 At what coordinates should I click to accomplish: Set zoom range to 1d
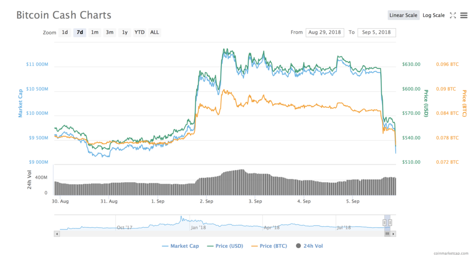click(x=65, y=32)
